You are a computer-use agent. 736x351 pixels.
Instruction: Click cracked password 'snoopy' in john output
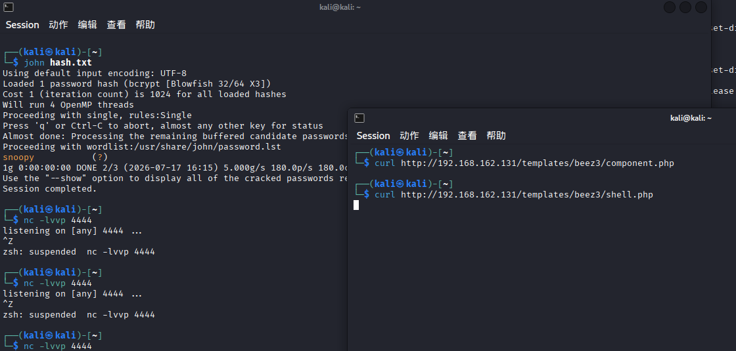[x=18, y=157]
